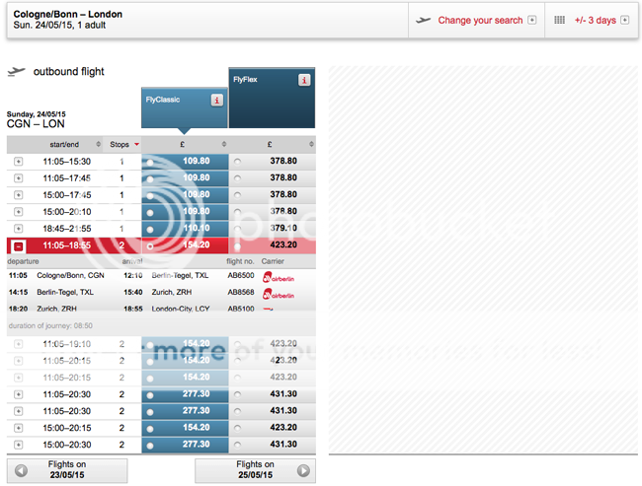Click the red sort arrow in Stops column
This screenshot has height=486, width=642.
coord(136,145)
